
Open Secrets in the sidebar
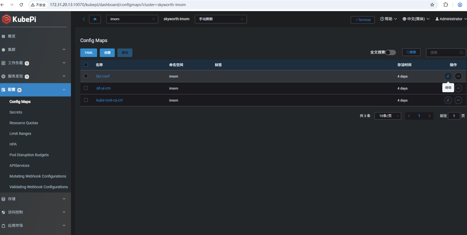point(16,112)
